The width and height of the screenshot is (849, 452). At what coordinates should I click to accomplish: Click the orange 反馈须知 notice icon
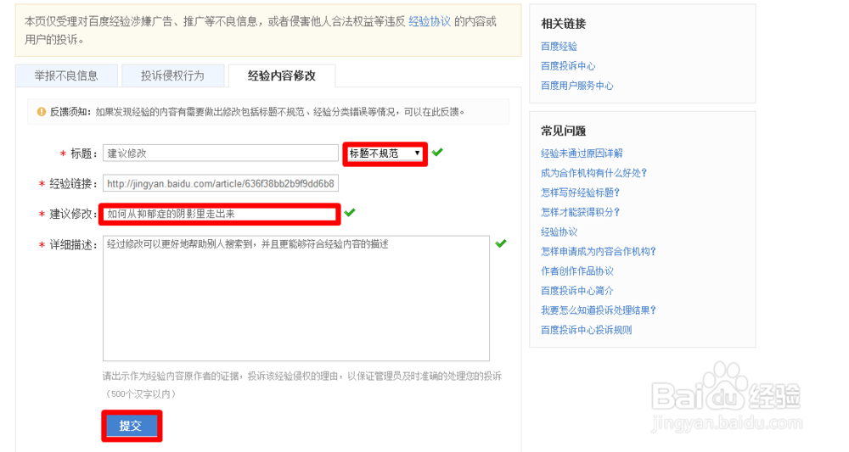[41, 112]
